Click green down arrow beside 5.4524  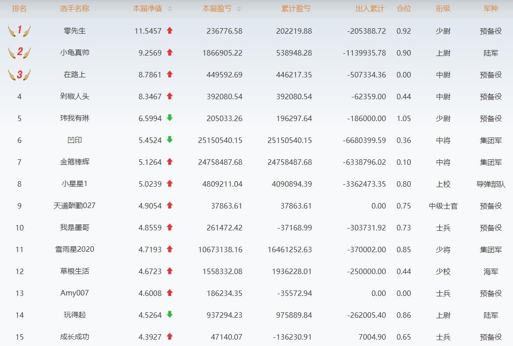[169, 140]
